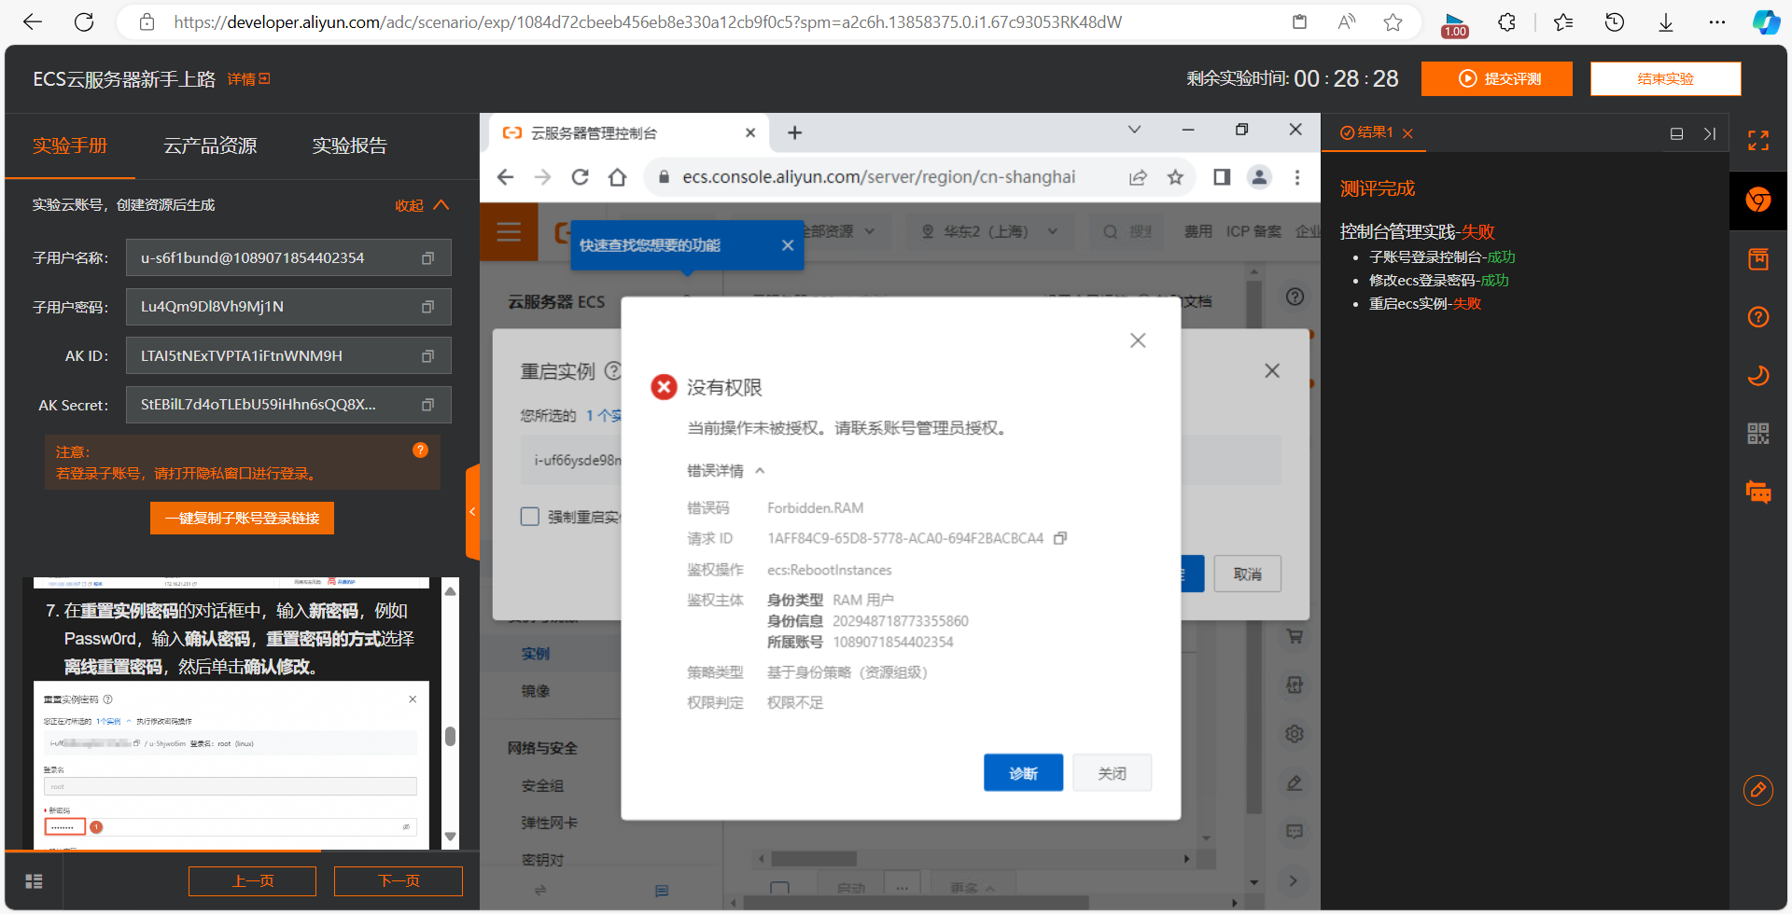Click the 关闭 button in error dialog
Image resolution: width=1792 pixels, height=914 pixels.
[x=1112, y=773]
